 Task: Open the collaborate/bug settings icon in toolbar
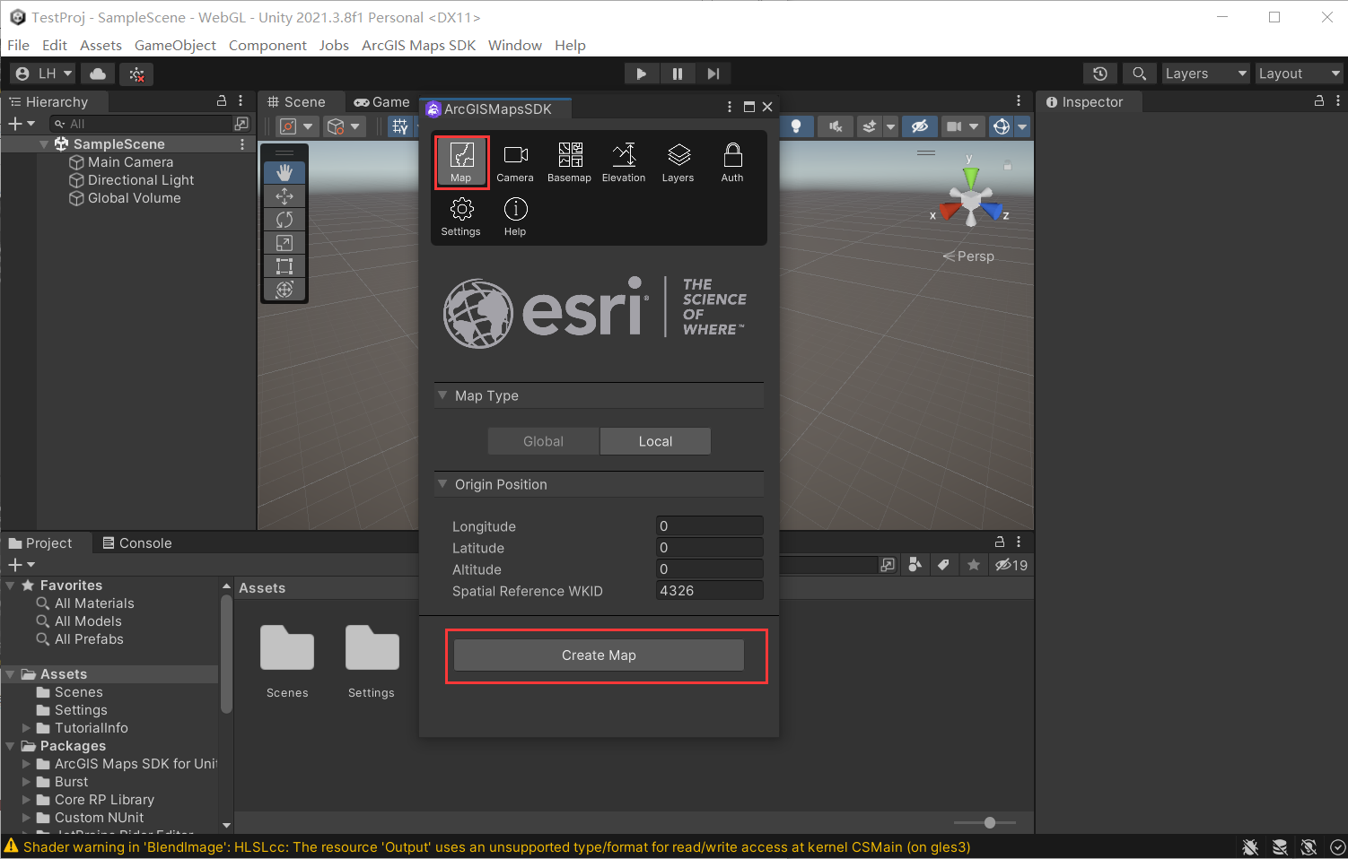coord(136,74)
